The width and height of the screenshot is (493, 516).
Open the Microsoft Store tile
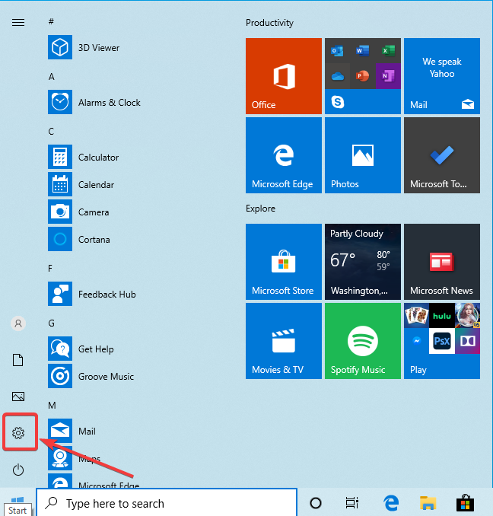click(284, 262)
